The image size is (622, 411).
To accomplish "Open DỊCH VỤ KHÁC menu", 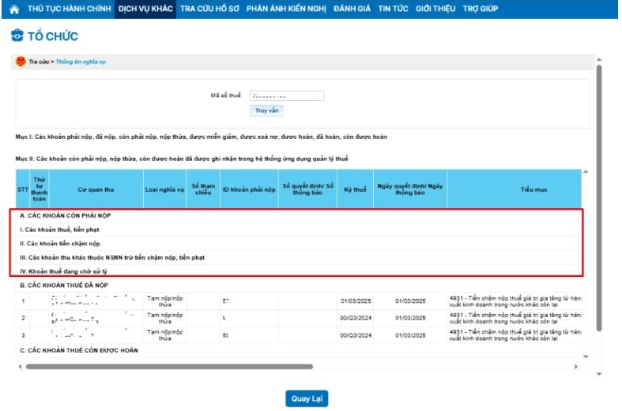I will [145, 9].
